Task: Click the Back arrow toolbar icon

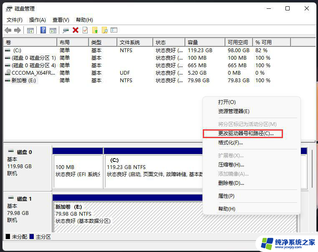Action: pos(8,30)
